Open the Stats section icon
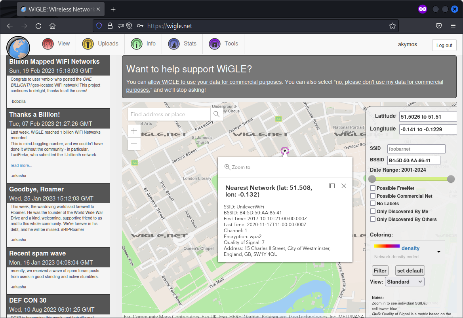Image resolution: width=463 pixels, height=318 pixels. click(x=173, y=44)
